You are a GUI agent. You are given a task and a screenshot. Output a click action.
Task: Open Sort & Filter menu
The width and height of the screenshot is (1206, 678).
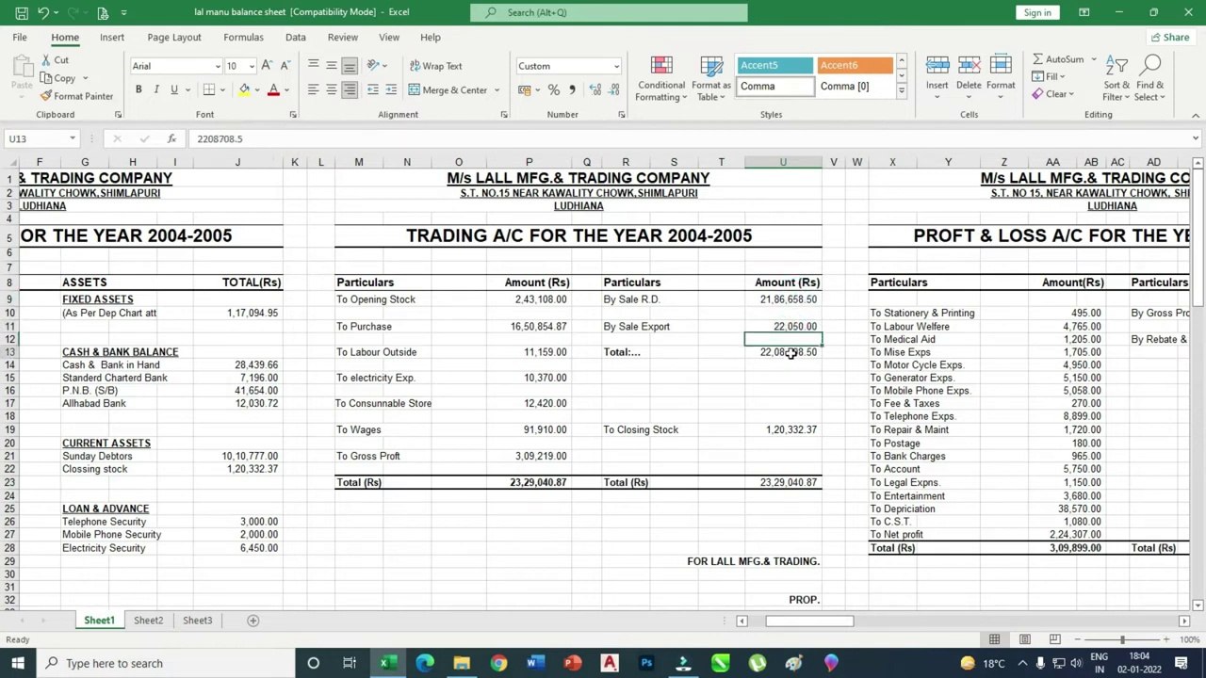pos(1116,79)
